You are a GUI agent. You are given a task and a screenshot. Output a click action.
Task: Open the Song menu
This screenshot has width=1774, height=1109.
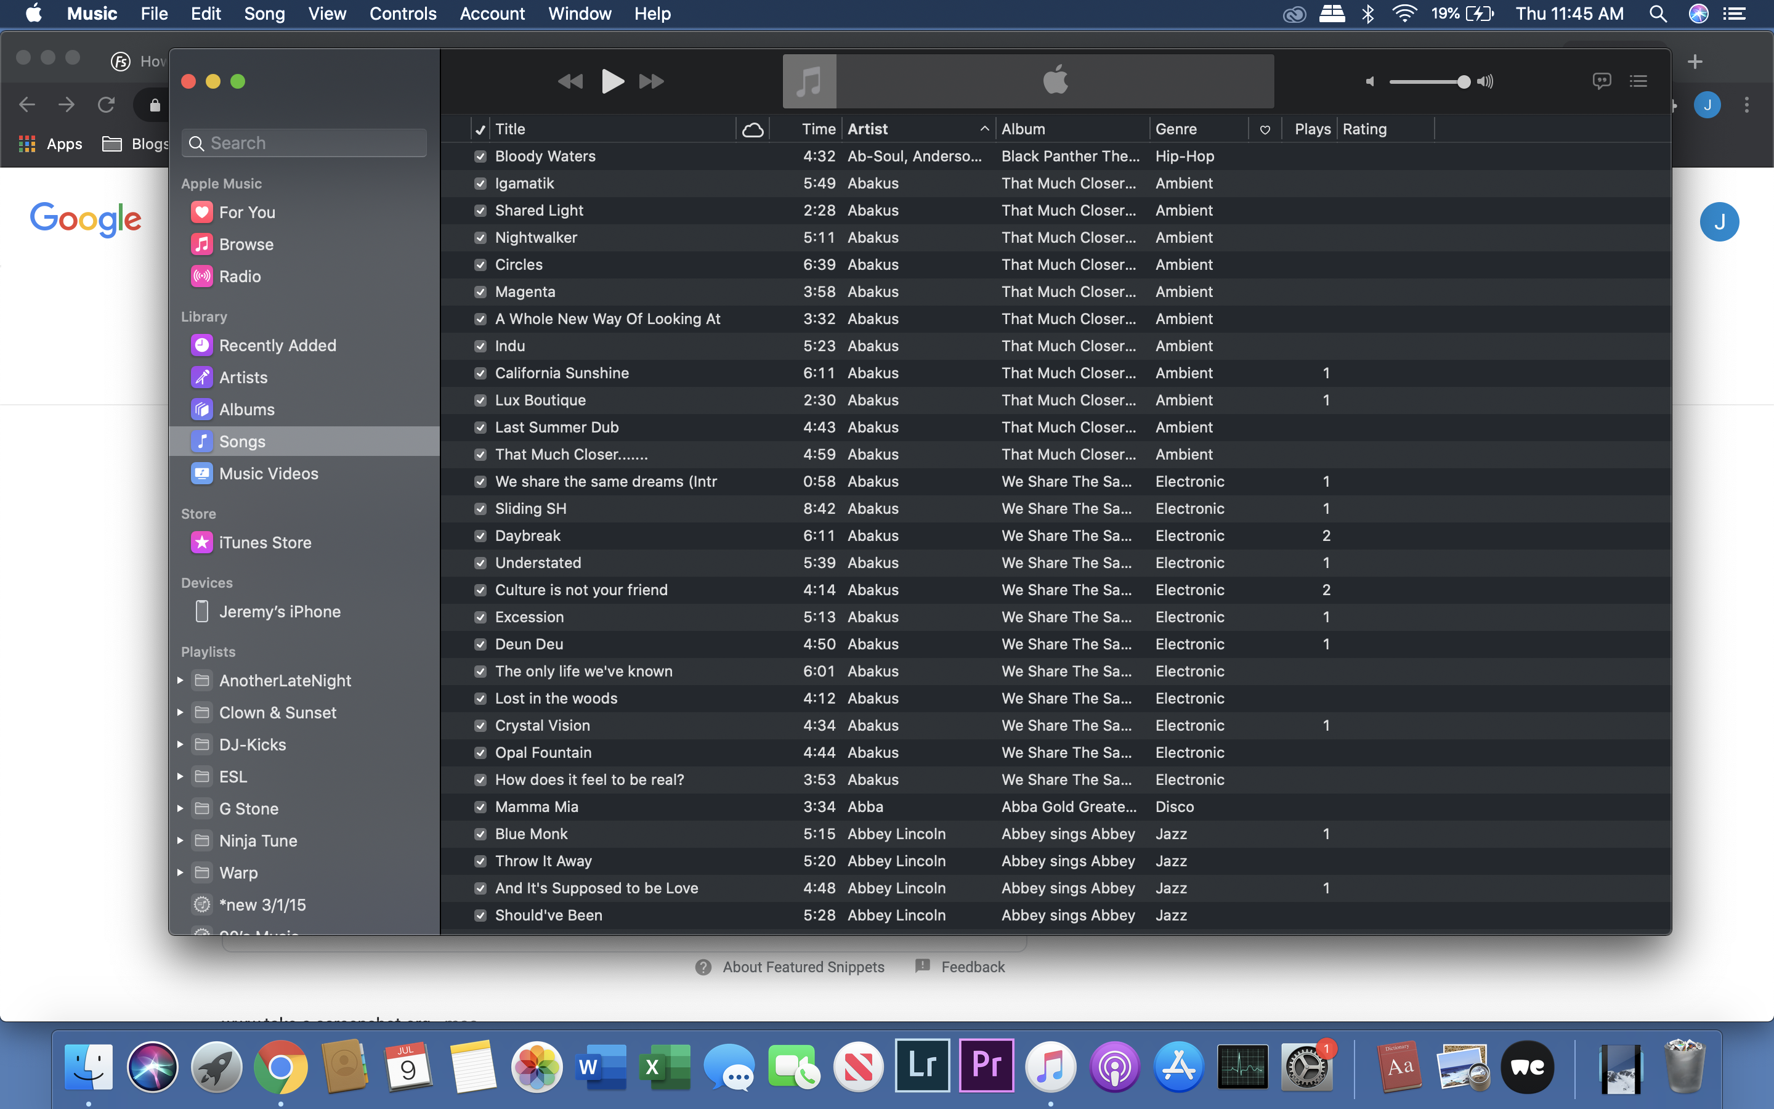point(264,14)
